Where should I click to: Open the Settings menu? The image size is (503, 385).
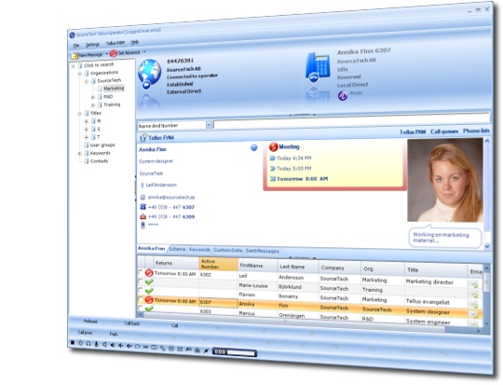pos(93,45)
